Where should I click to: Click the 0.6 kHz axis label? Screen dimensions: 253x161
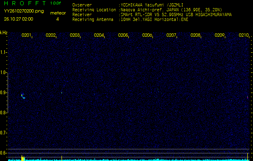[3, 153]
